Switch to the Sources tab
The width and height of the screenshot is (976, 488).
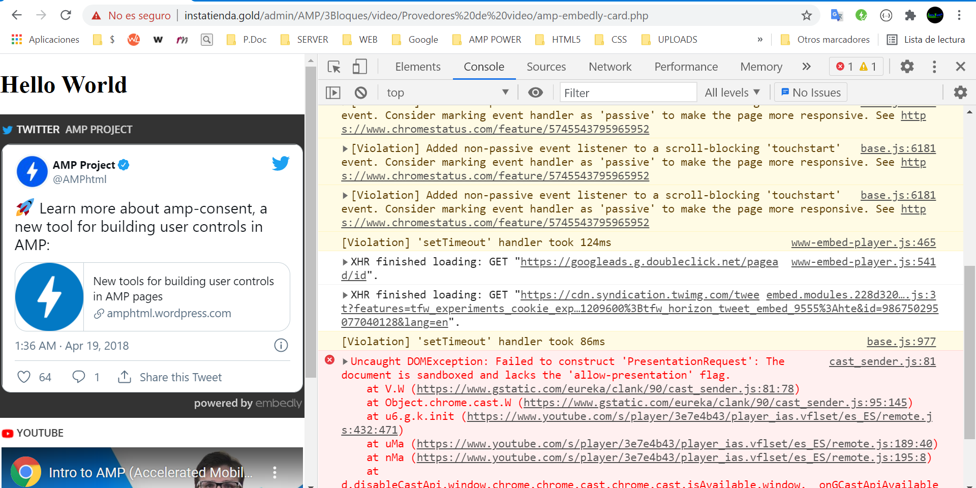tap(546, 67)
